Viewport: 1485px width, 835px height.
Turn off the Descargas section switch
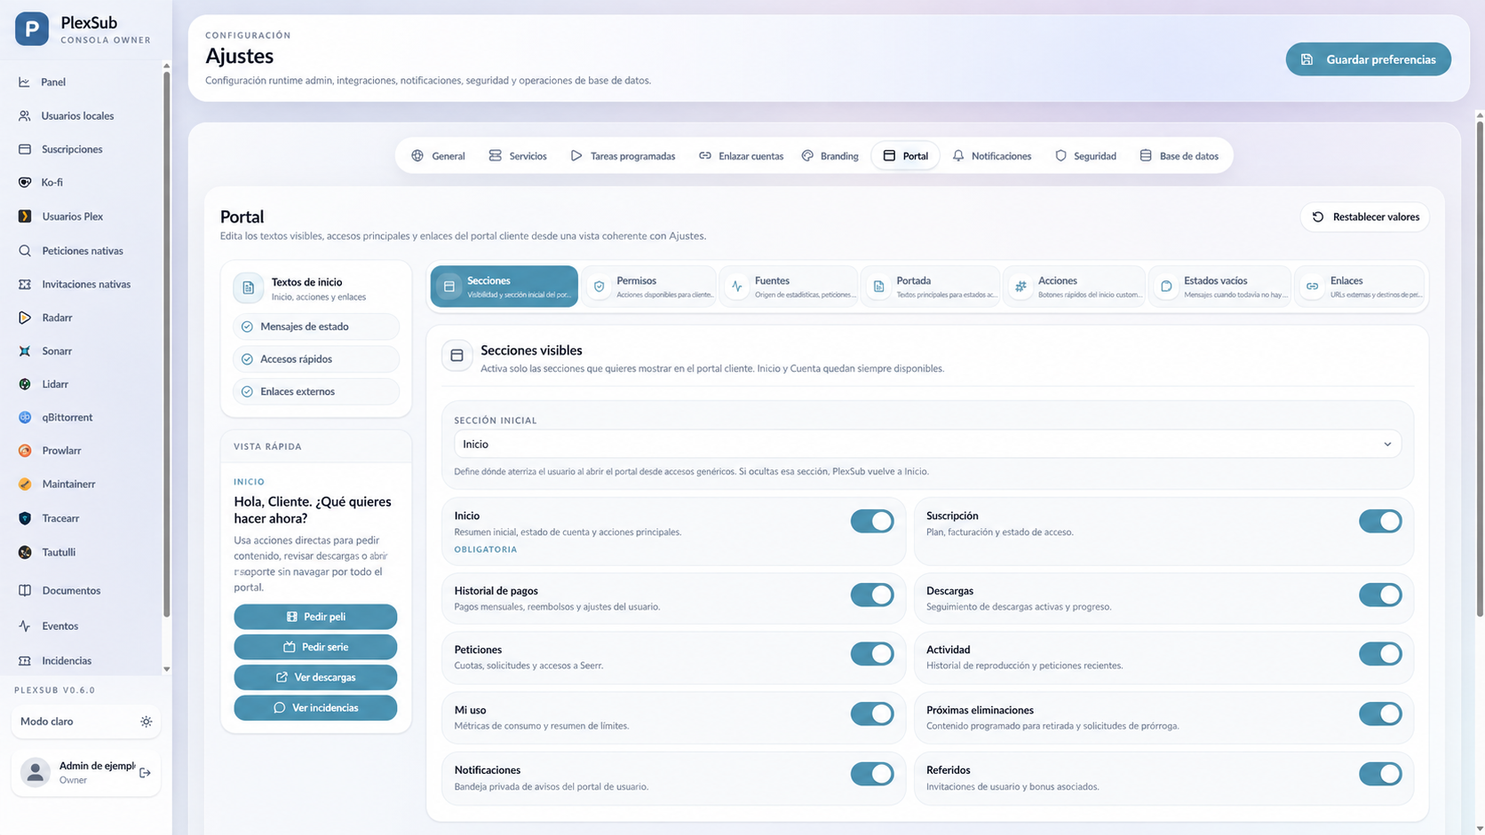(x=1380, y=595)
